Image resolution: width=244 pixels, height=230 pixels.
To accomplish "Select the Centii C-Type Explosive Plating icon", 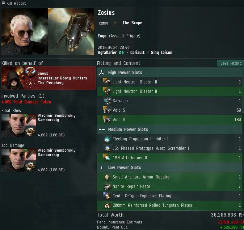I will point(108,196).
